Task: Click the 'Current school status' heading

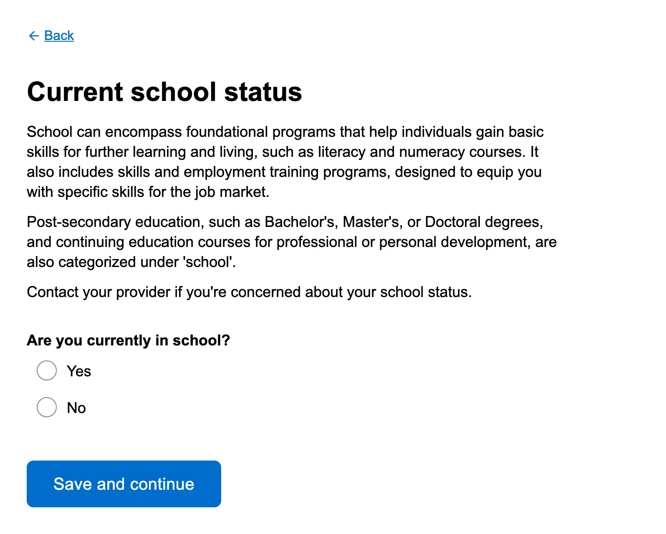Action: [164, 92]
